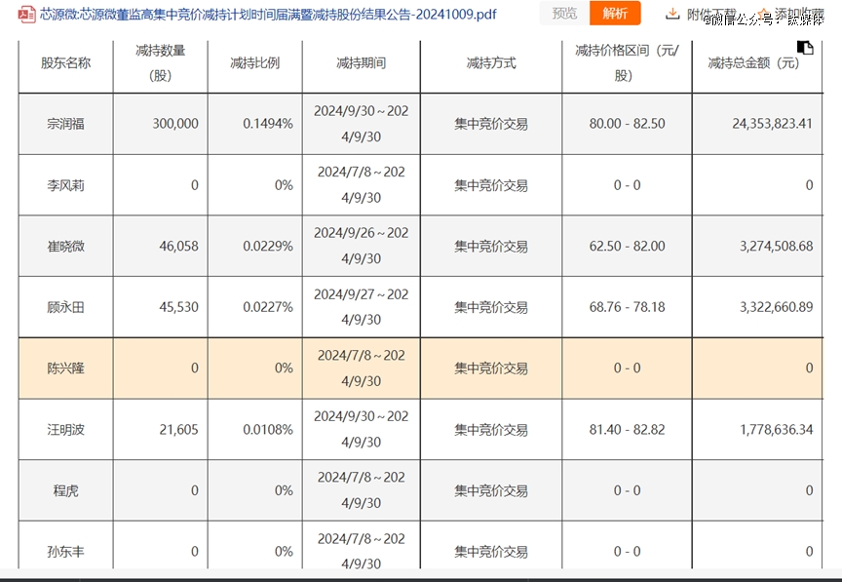842x582 pixels.
Task: Click the 减持方式 column header
Action: coord(491,63)
